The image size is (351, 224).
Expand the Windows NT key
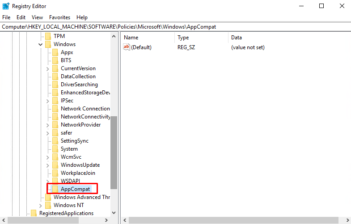click(41, 206)
